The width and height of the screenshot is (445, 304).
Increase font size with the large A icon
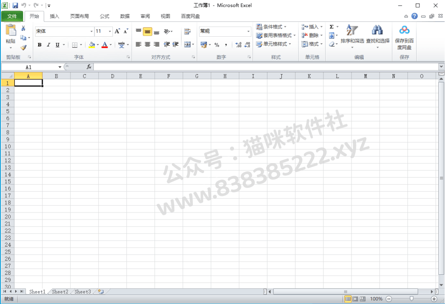pos(117,31)
